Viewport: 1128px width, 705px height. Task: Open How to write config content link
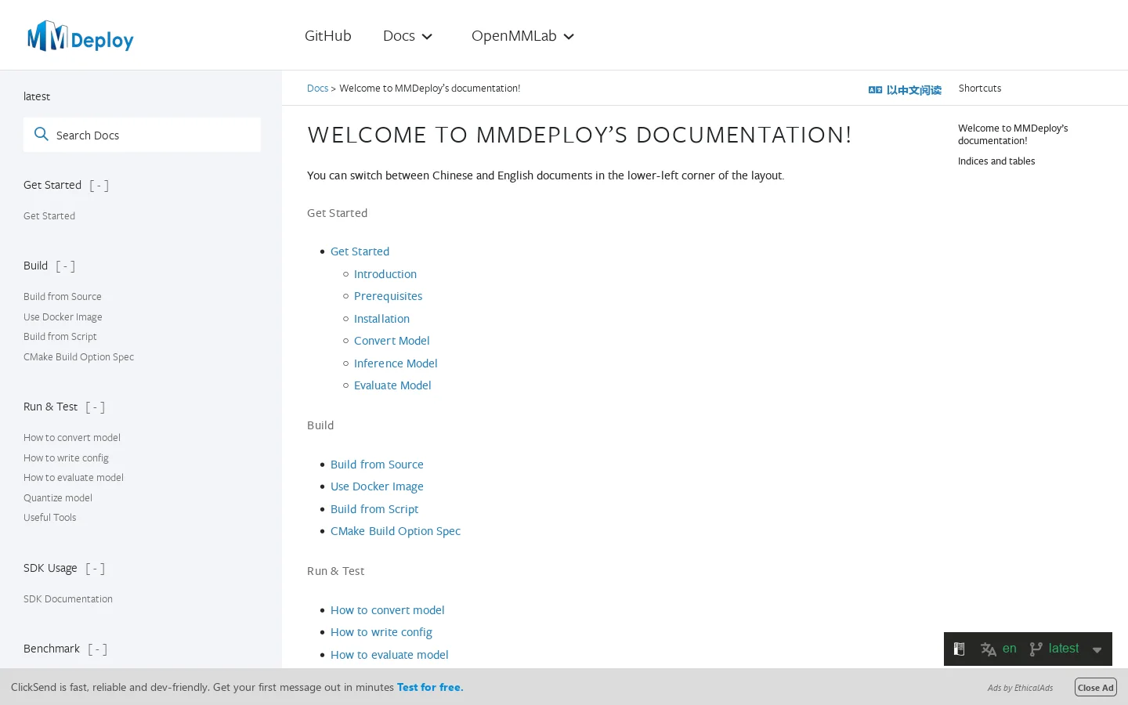pos(381,632)
